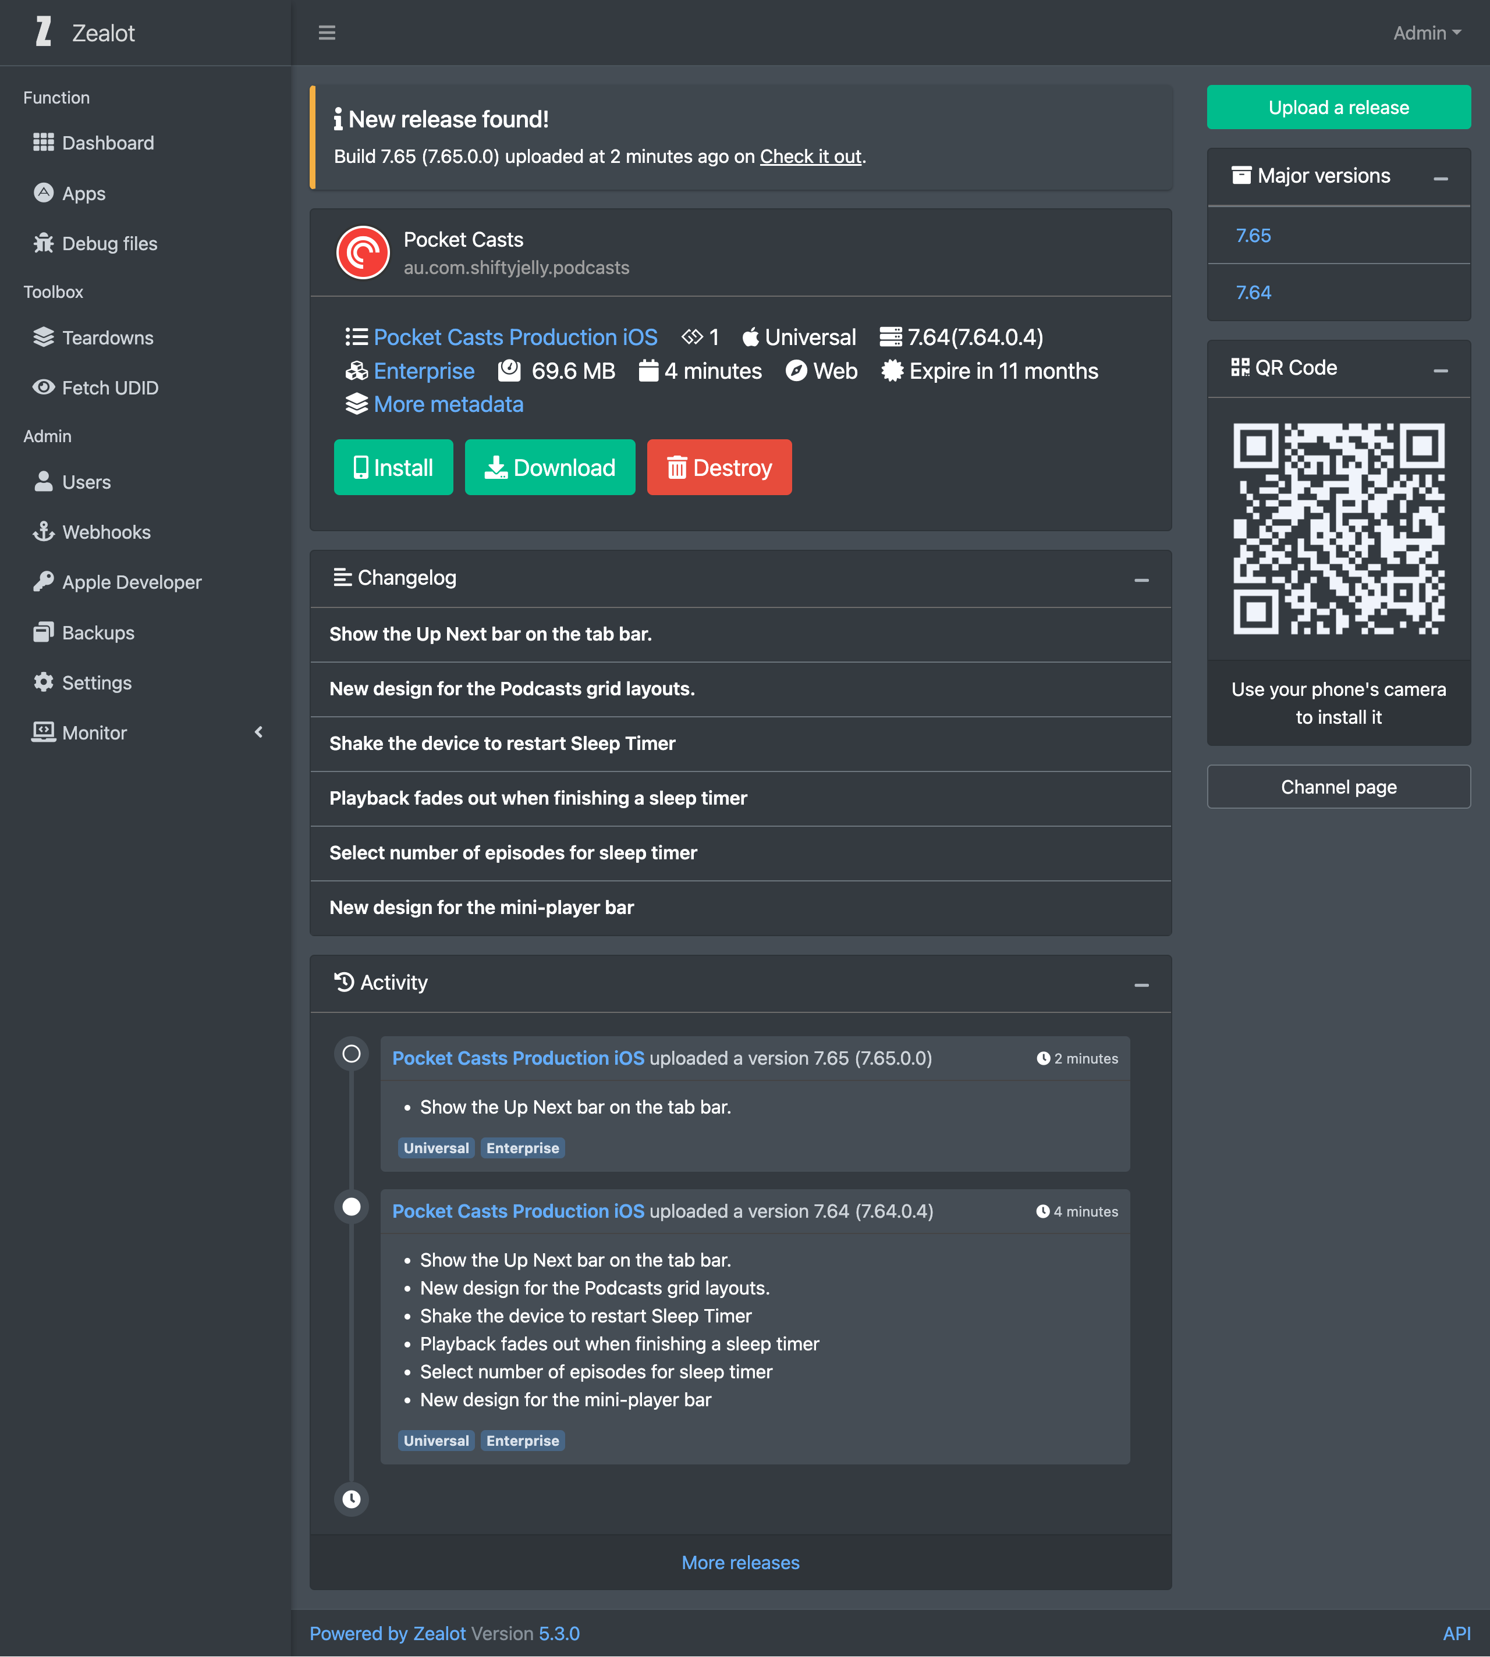1490x1657 pixels.
Task: Click the Apple Developer key icon
Action: pyautogui.click(x=42, y=582)
